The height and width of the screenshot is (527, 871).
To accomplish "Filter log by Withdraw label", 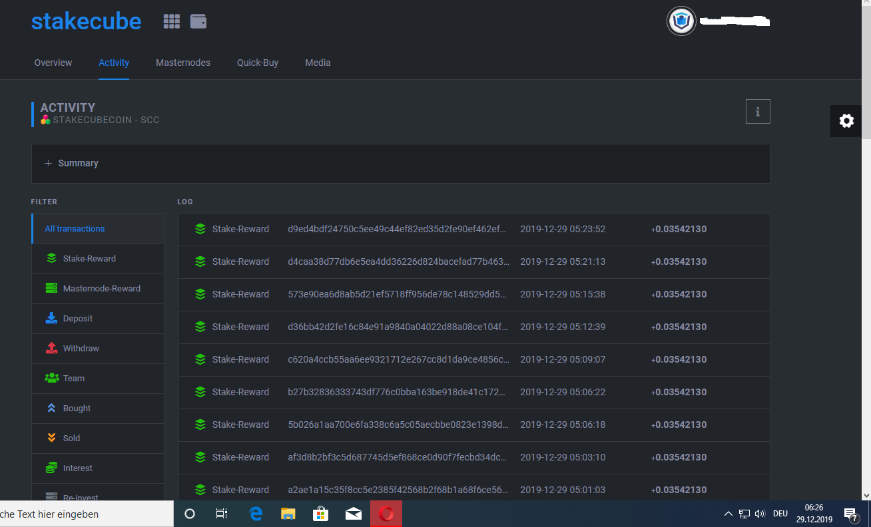I will [81, 349].
